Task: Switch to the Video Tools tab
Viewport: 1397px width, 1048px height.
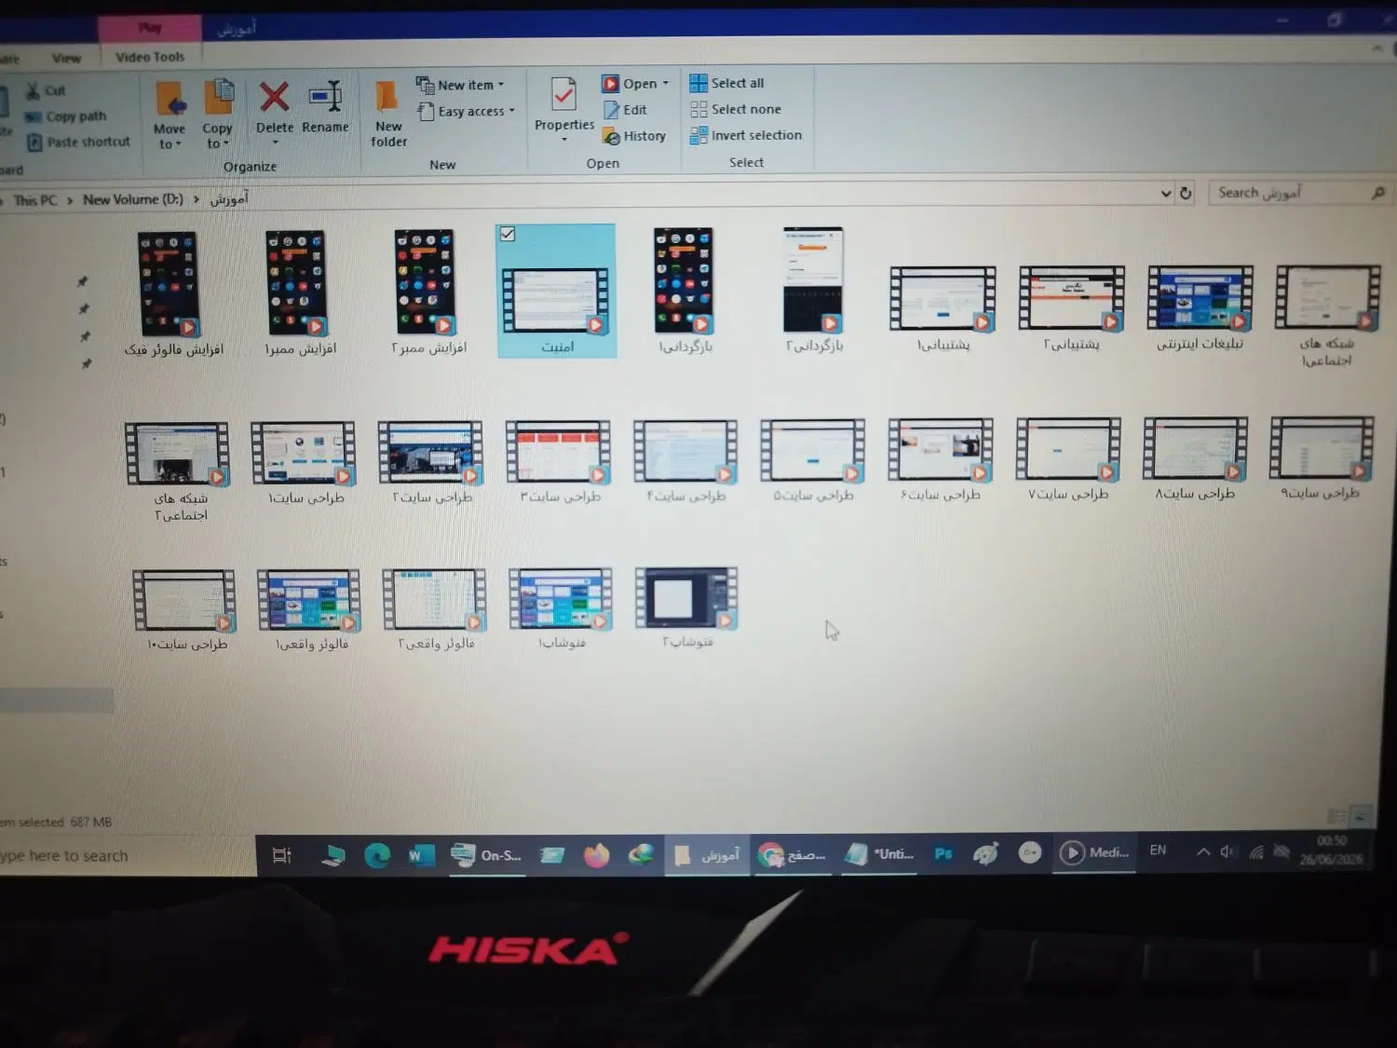Action: tap(150, 57)
